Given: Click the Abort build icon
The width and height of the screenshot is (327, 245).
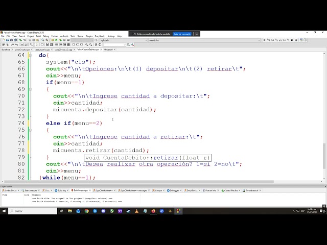Looking at the screenshot, I should click(68, 40).
